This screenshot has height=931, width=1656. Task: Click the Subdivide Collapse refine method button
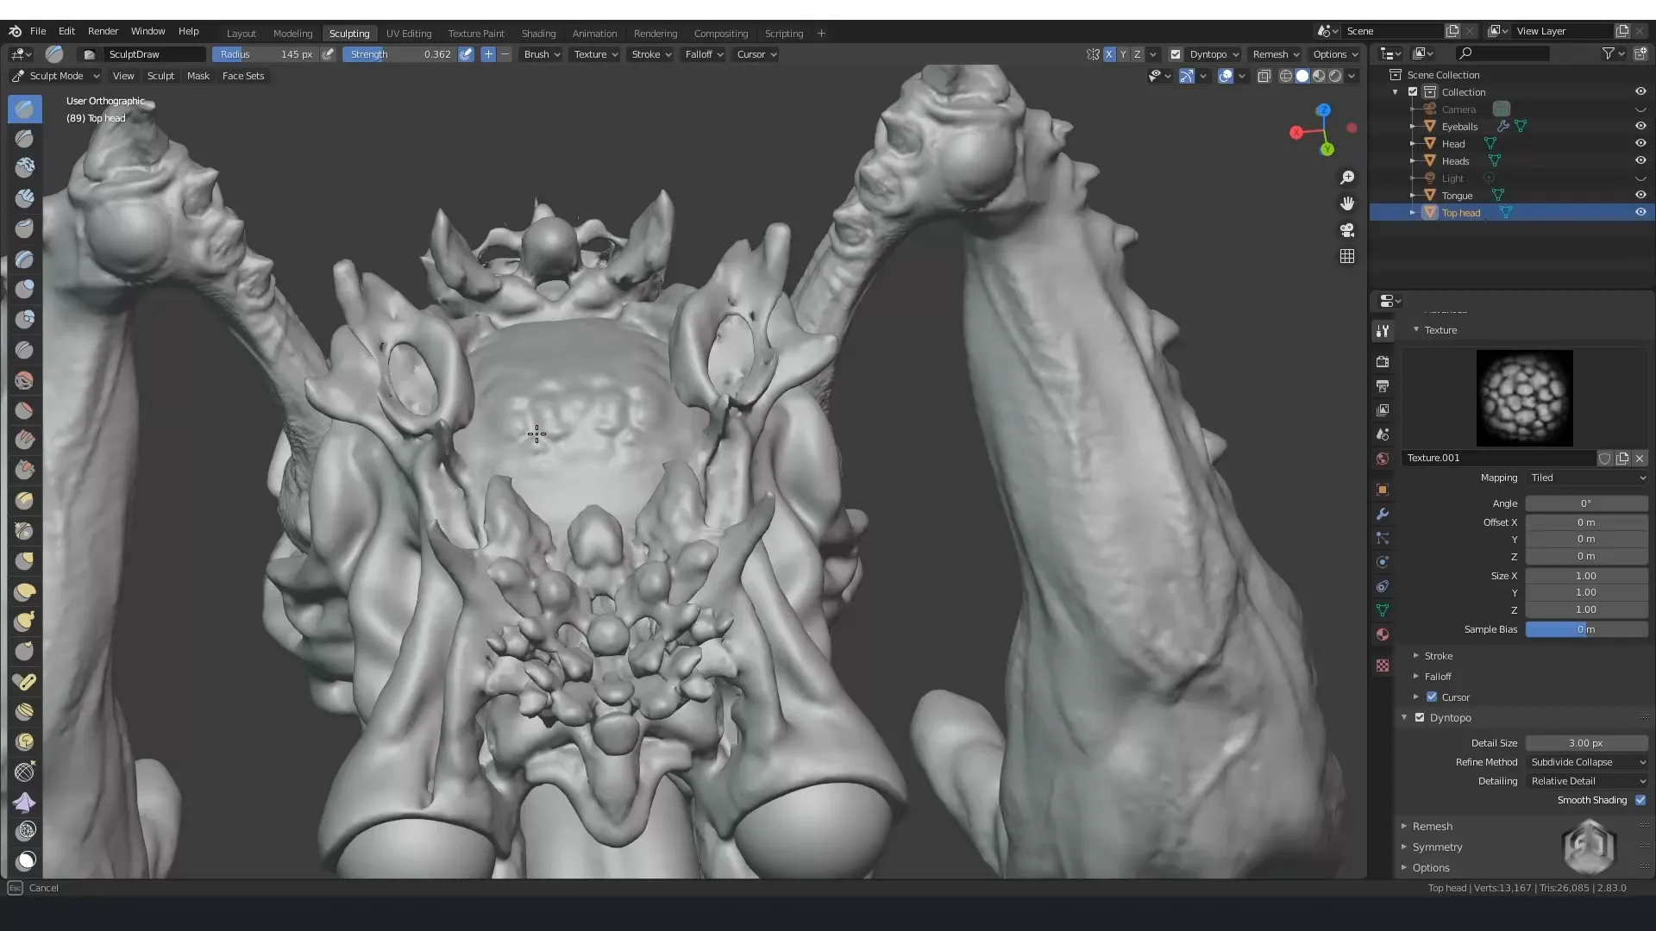point(1584,762)
